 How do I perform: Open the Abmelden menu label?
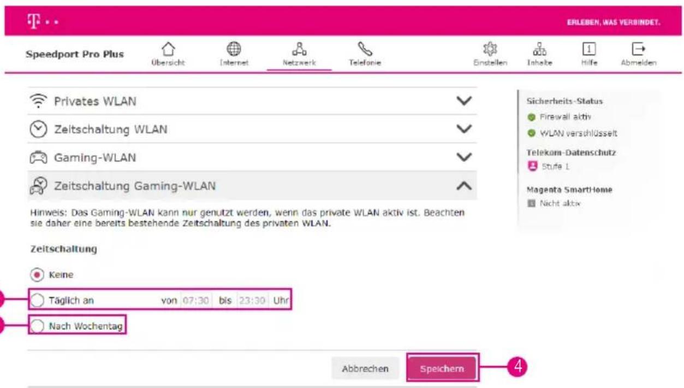tap(638, 63)
